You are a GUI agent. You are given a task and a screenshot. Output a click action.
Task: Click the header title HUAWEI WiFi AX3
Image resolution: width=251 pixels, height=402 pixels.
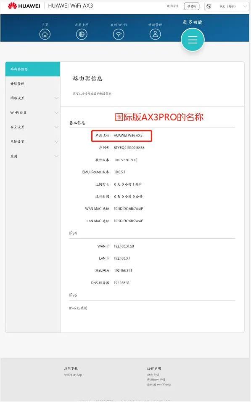[71, 5]
